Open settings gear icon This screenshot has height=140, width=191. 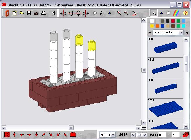pos(53,13)
